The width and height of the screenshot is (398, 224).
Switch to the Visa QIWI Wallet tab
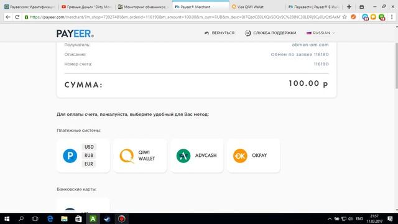click(x=257, y=7)
